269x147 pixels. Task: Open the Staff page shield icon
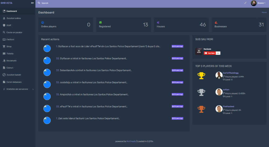click(x=4, y=25)
